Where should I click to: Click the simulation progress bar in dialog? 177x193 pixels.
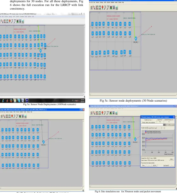(158, 125)
